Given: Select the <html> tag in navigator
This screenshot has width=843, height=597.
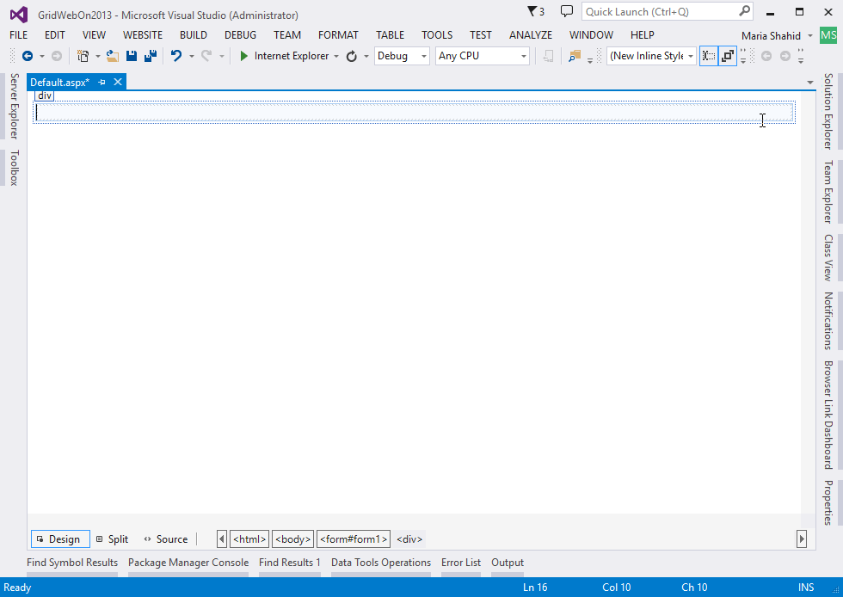Looking at the screenshot, I should [x=249, y=539].
